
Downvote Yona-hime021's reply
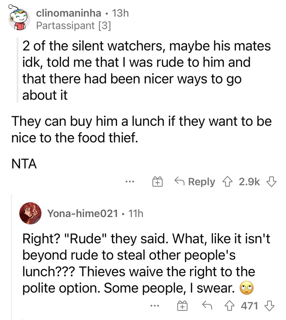tap(269, 306)
